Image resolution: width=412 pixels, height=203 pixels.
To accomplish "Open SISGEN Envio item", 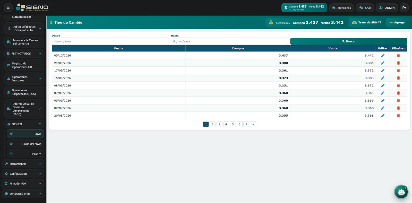I will (25, 134).
